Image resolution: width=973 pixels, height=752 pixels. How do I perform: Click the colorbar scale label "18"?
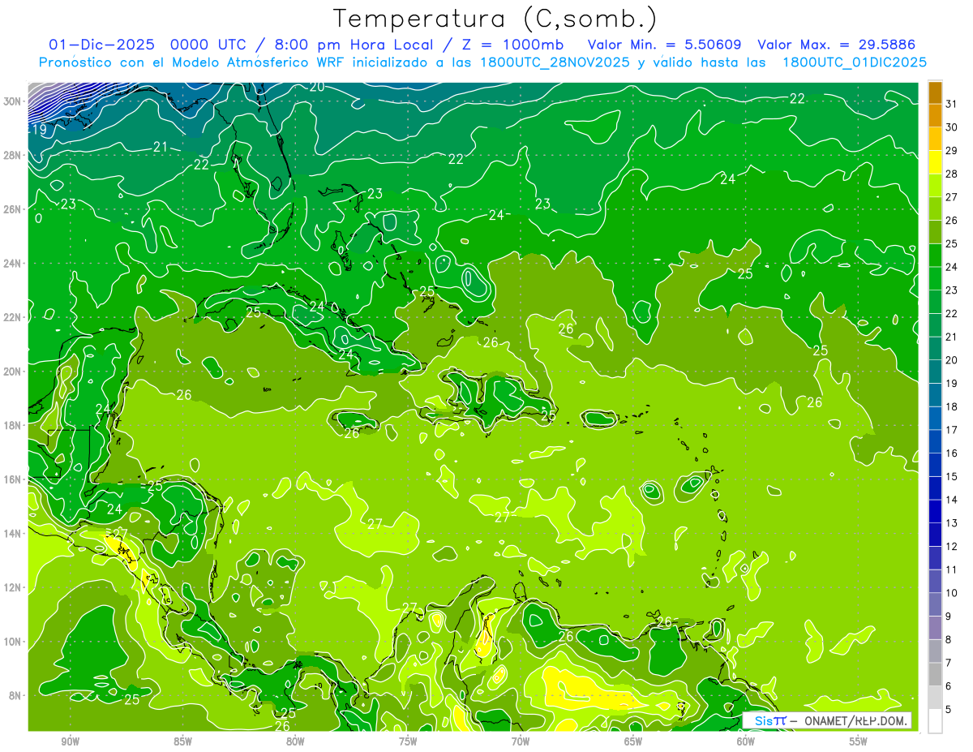pyautogui.click(x=952, y=406)
